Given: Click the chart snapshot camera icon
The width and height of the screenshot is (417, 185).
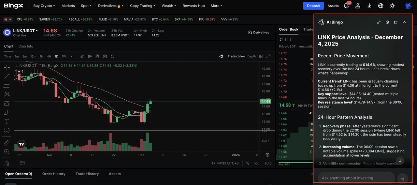Looking at the screenshot, I should point(105,56).
